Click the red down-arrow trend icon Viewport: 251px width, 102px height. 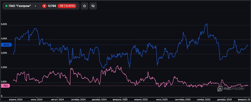tap(44, 6)
